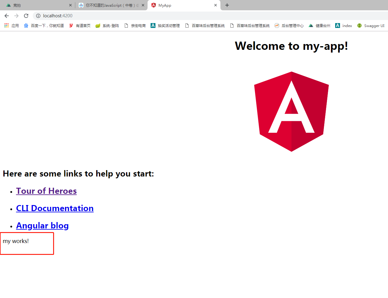Click the 'Welcome to my-app!' heading
Image resolution: width=388 pixels, height=298 pixels.
coord(291,46)
